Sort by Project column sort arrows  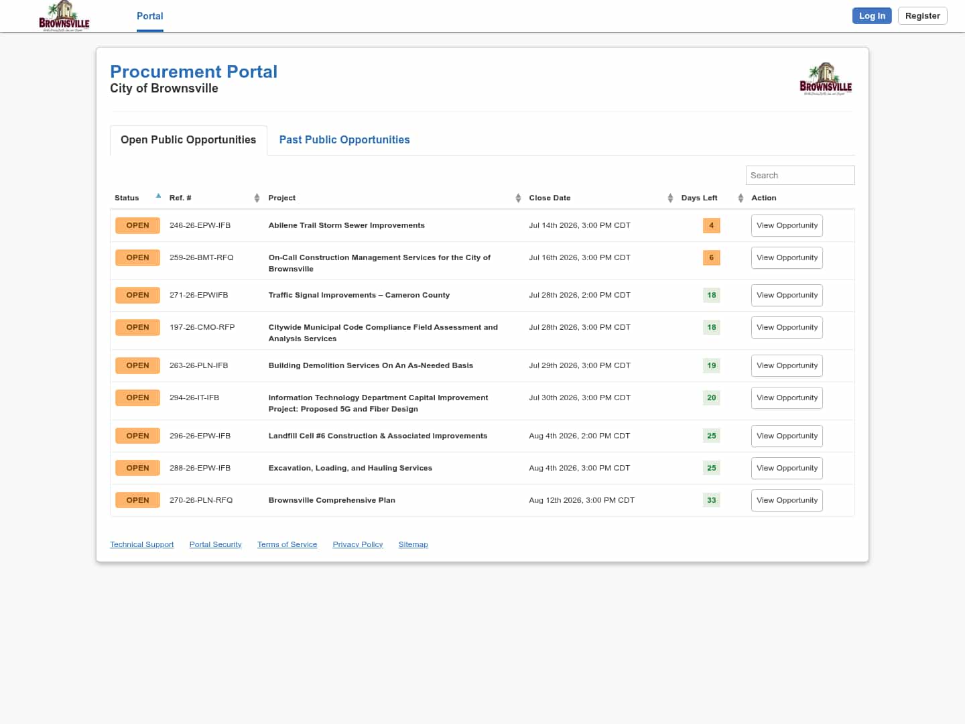click(518, 198)
